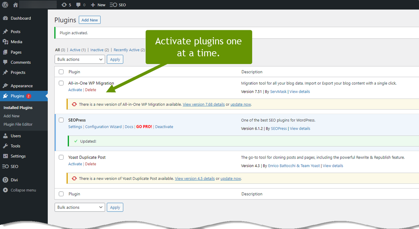The image size is (419, 229).
Task: Activate Yoast Duplicate Post plugin
Action: coord(75,164)
